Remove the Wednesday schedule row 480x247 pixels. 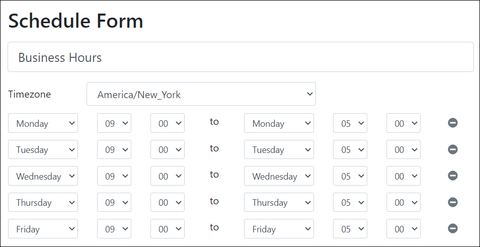pos(453,176)
